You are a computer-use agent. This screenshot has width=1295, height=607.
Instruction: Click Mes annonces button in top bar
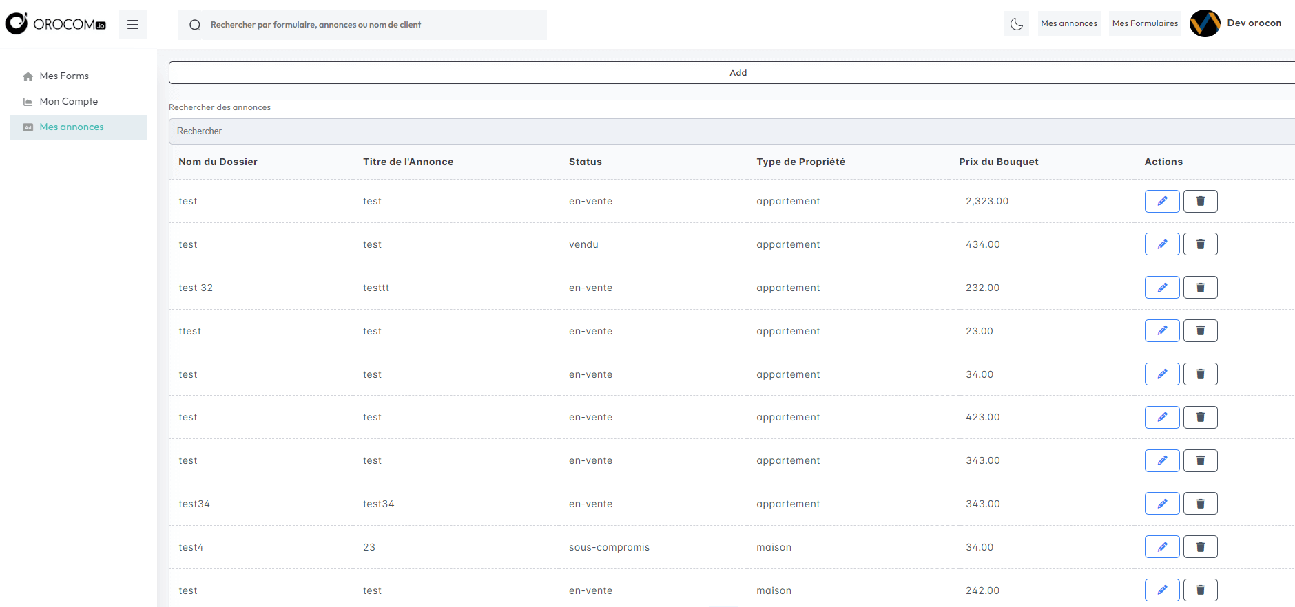(x=1069, y=23)
